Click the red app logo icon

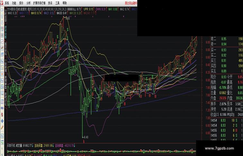[x=1, y=3]
